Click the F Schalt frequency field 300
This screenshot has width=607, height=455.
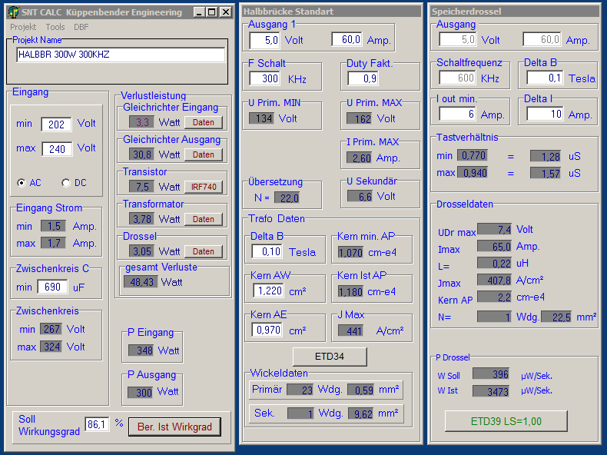pyautogui.click(x=265, y=78)
